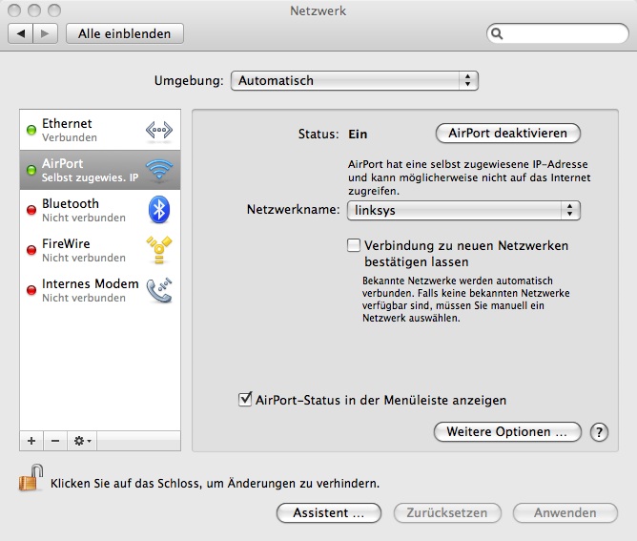Image resolution: width=637 pixels, height=541 pixels.
Task: Click the AirPort Wi-Fi waves icon
Action: coord(159,170)
